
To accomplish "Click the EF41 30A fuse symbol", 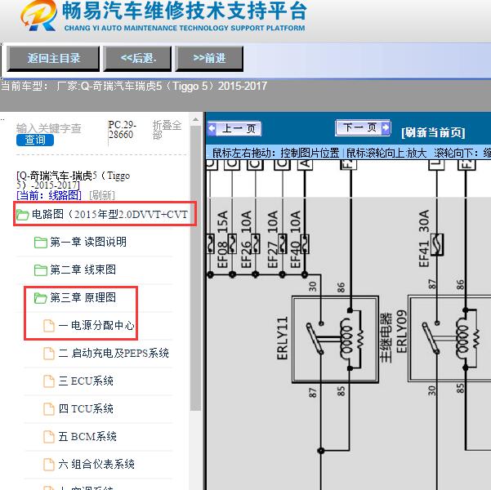I will 437,244.
